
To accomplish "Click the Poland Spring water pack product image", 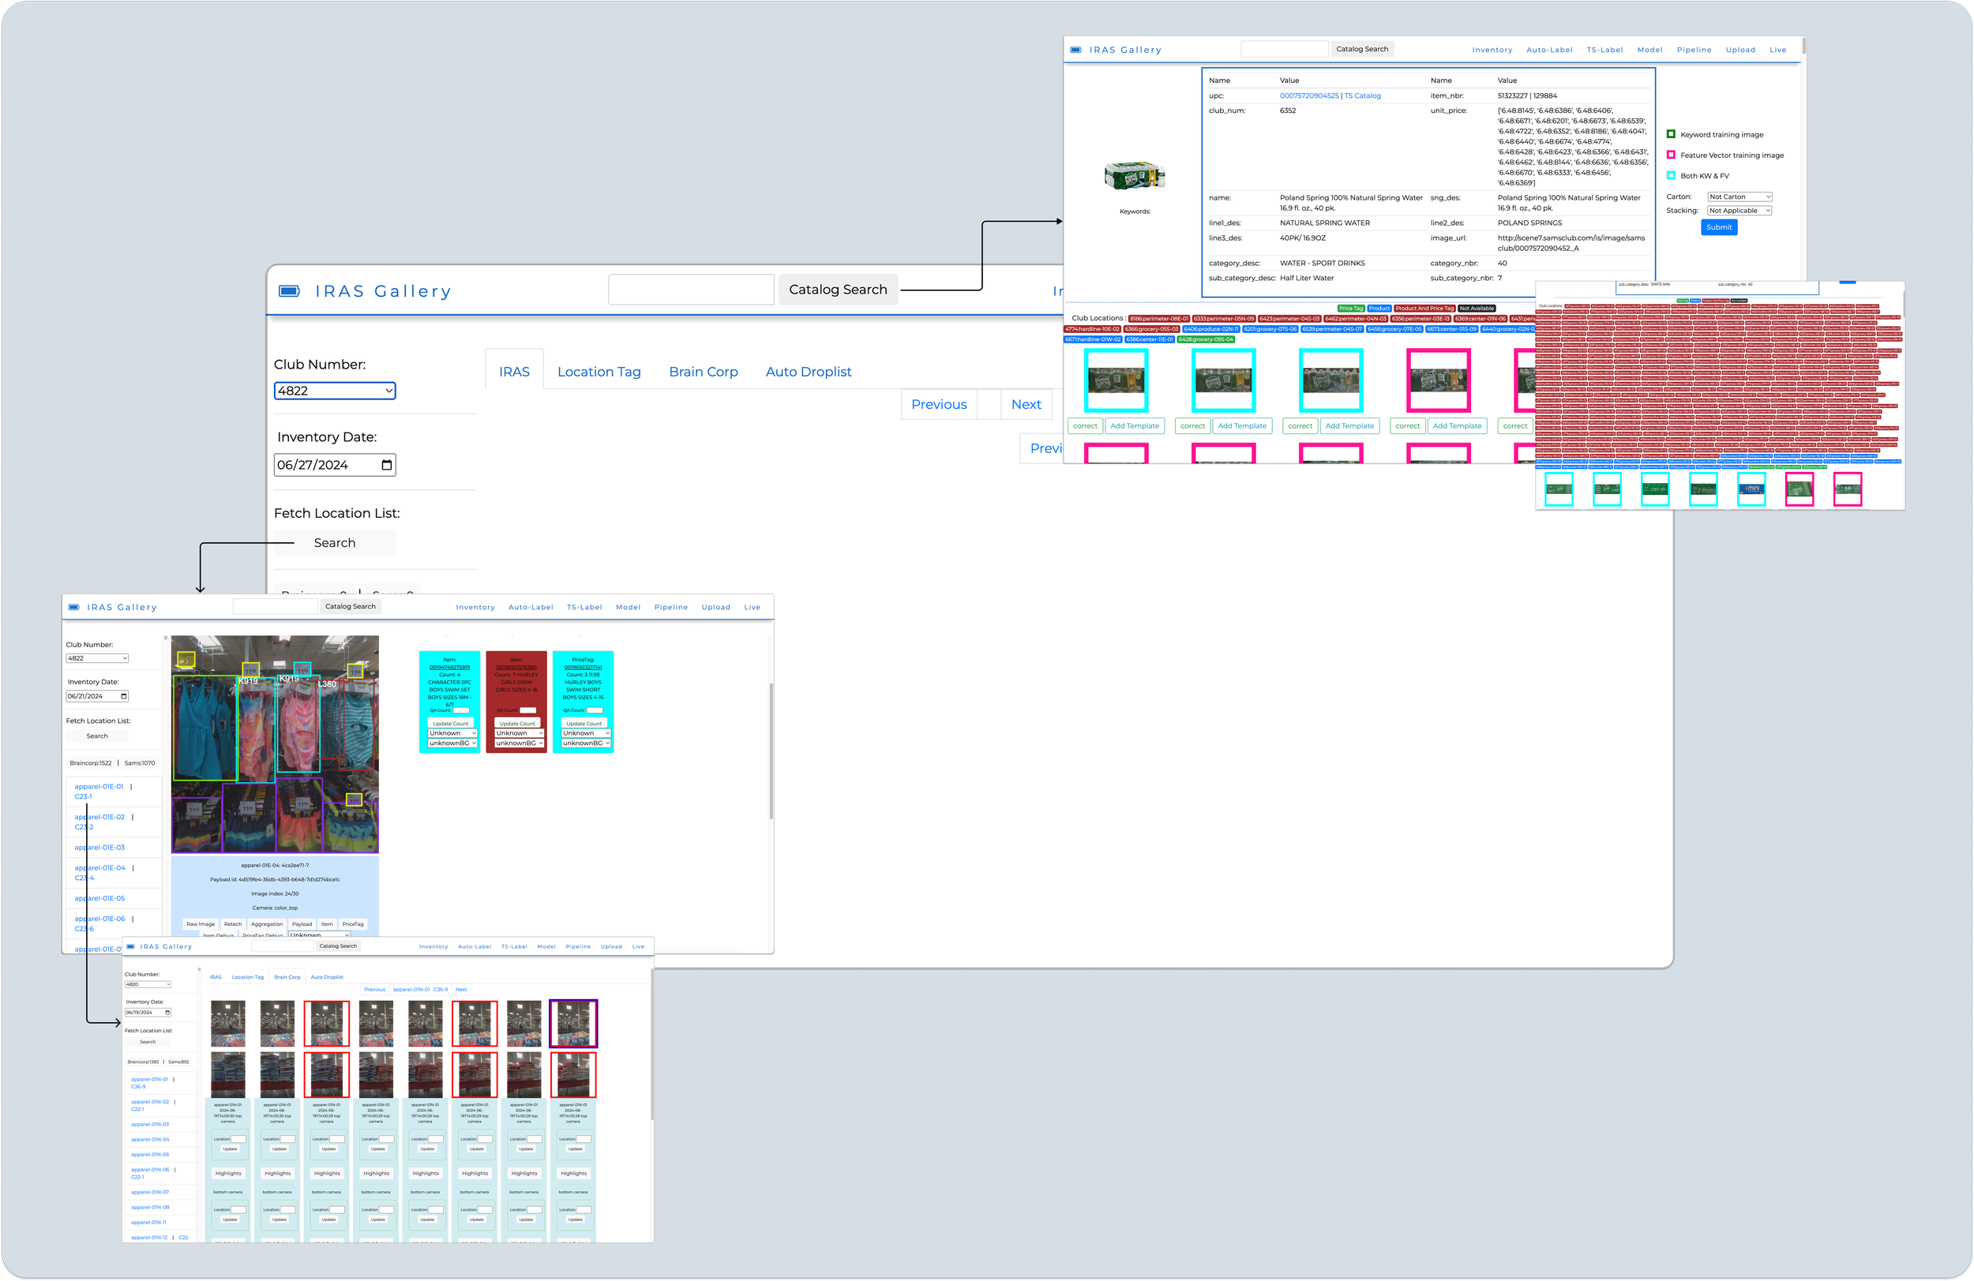I will pos(1134,176).
